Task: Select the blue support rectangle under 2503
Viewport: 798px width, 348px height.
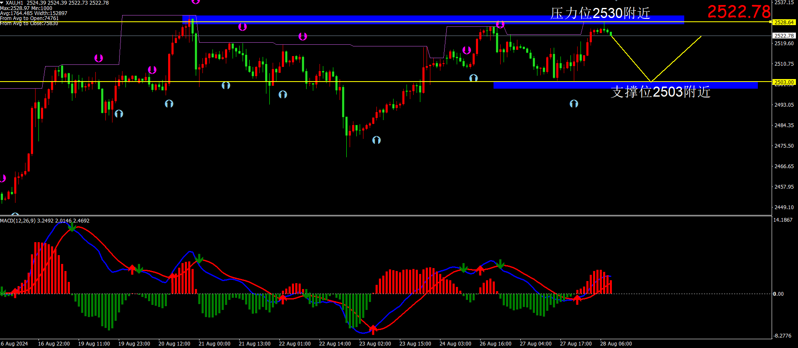Action: (x=626, y=85)
